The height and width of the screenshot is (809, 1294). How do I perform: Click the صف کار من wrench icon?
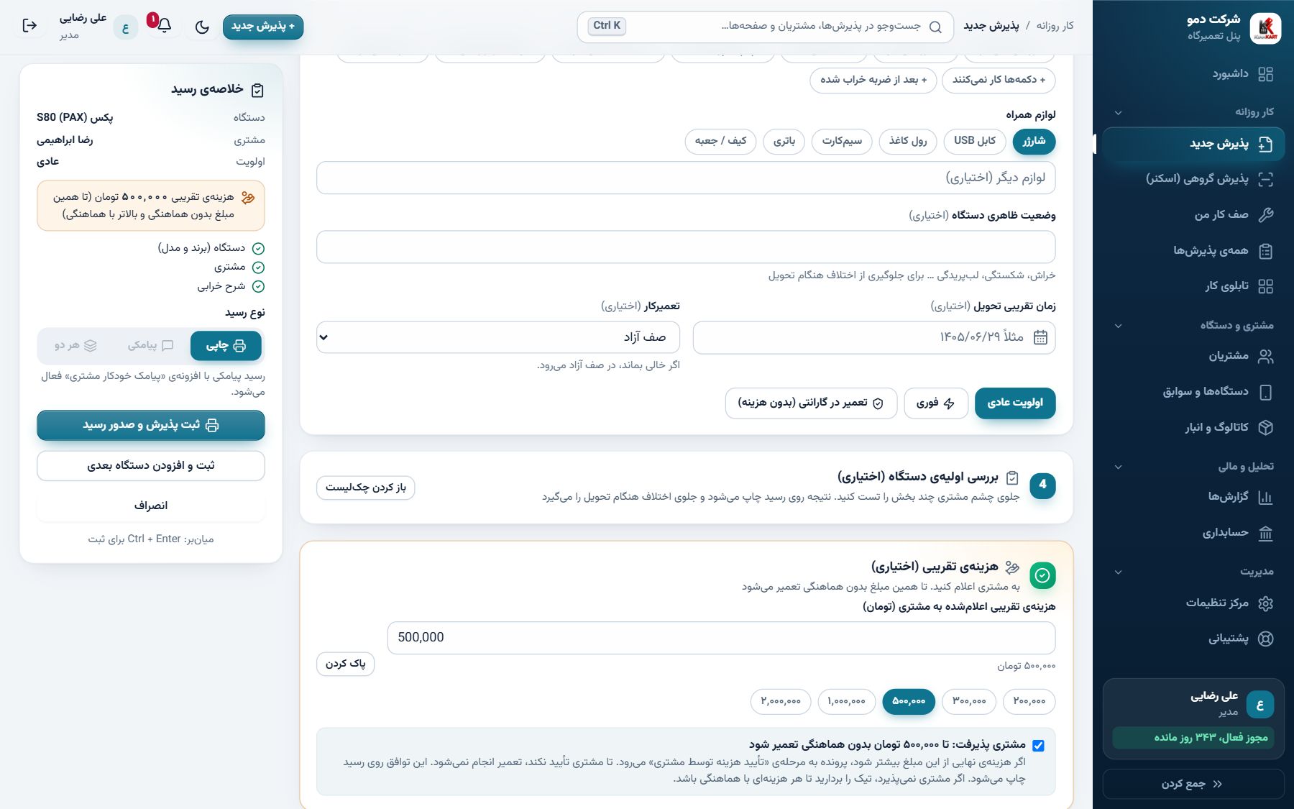point(1266,214)
